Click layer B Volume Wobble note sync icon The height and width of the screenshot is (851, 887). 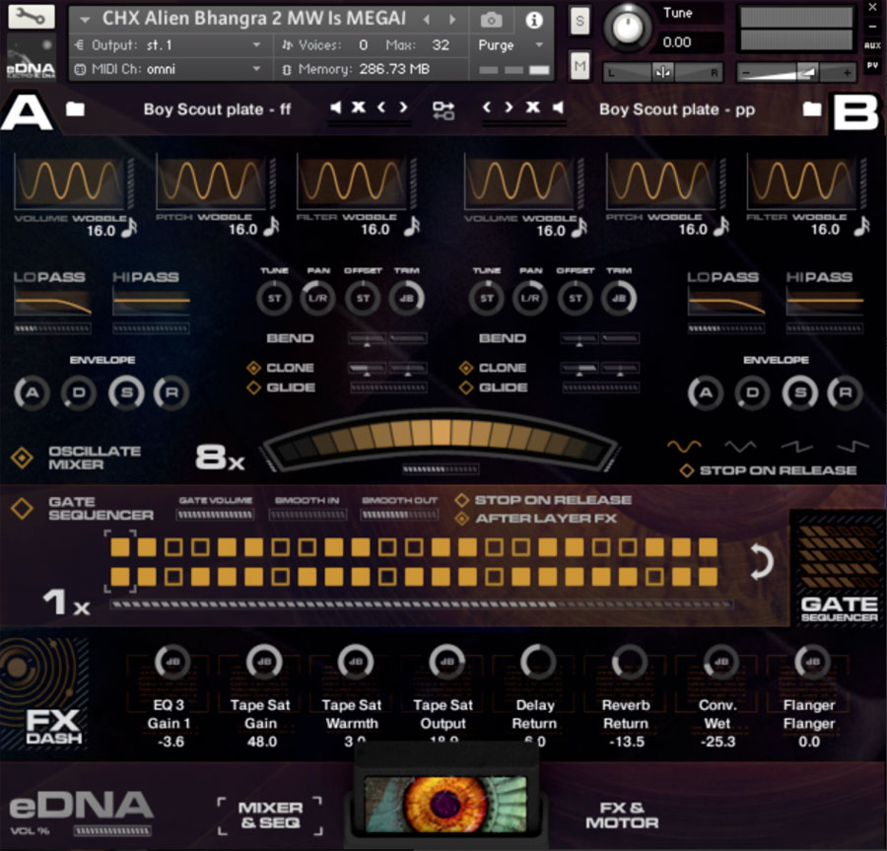580,228
